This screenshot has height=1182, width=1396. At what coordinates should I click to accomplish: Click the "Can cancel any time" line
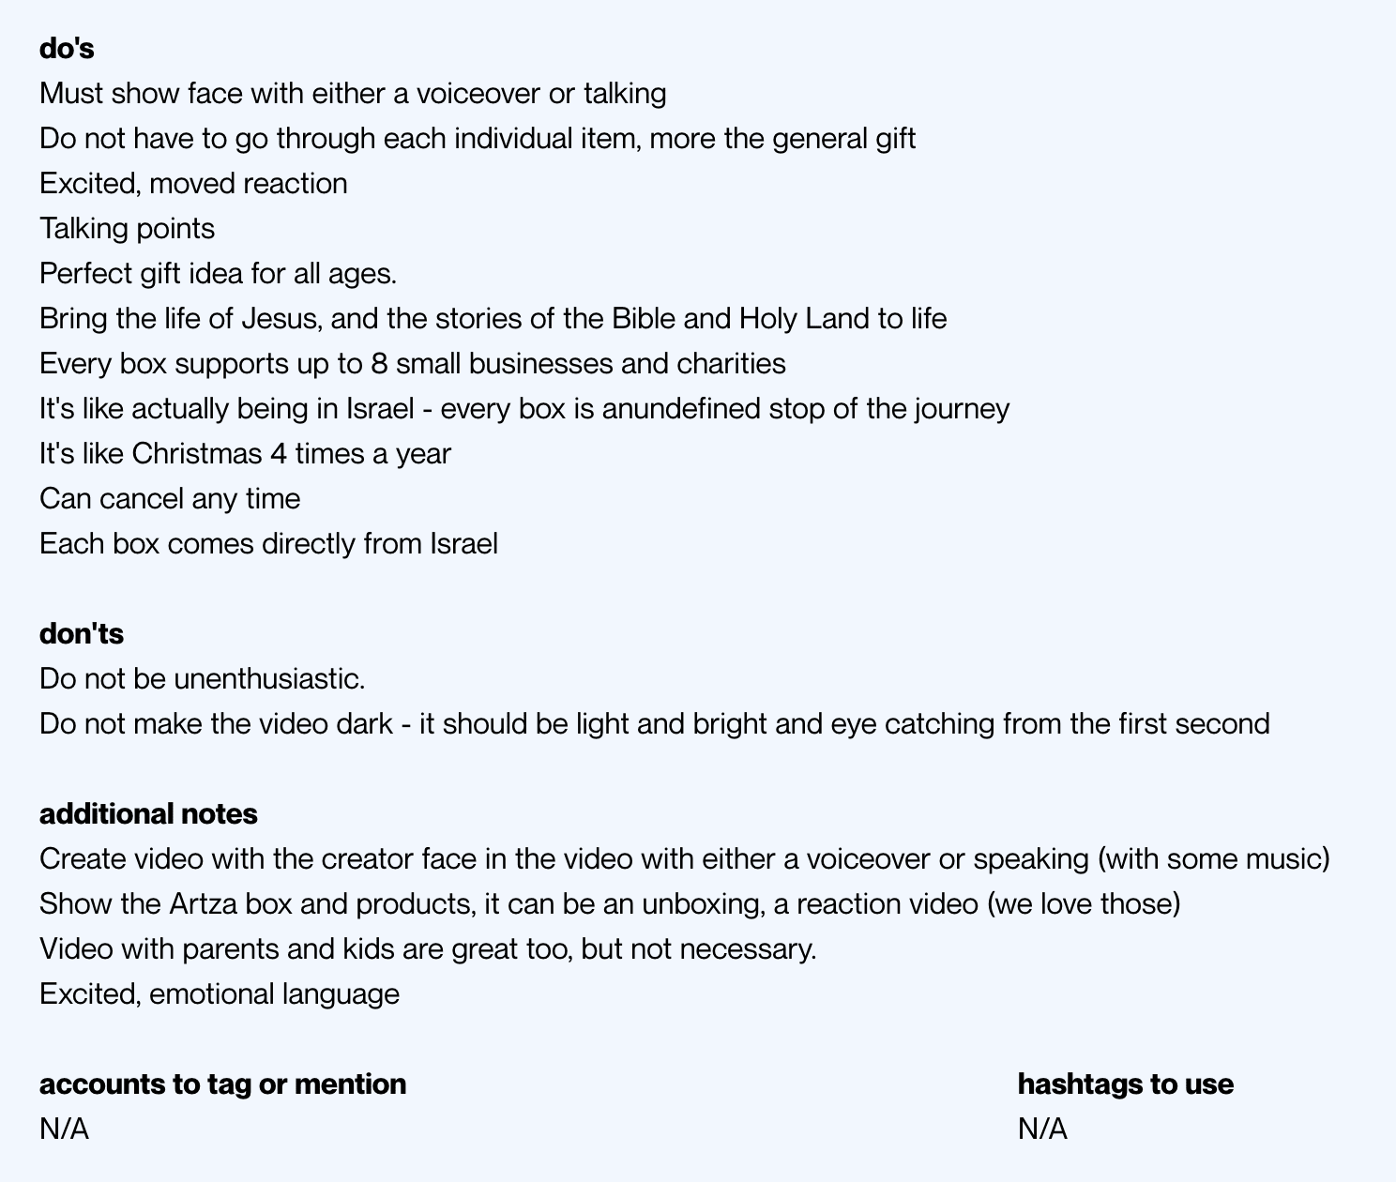(x=170, y=499)
